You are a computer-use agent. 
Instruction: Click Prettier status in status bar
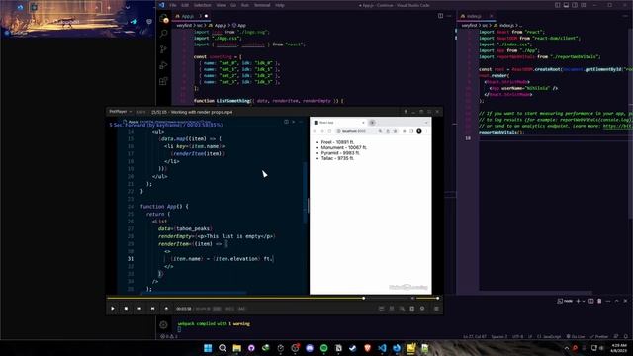599,336
